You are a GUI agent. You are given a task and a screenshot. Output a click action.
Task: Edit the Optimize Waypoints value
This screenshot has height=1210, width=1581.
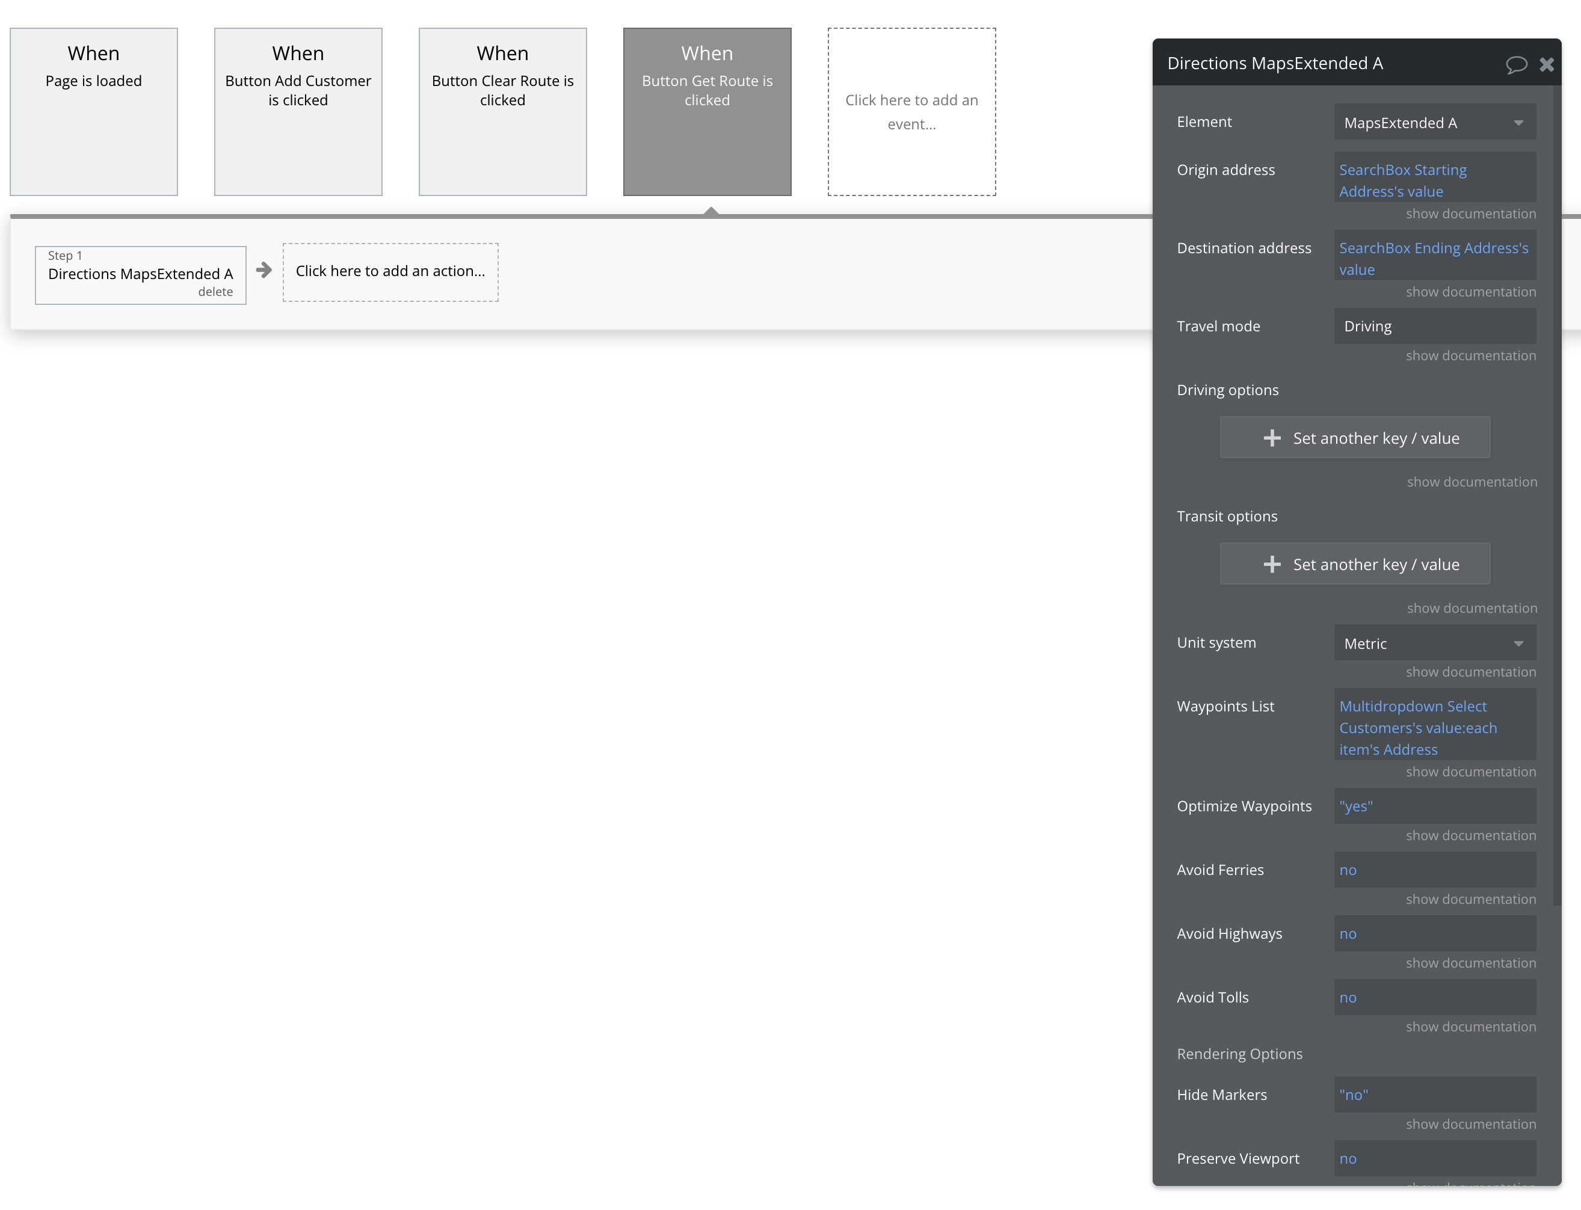click(1435, 806)
